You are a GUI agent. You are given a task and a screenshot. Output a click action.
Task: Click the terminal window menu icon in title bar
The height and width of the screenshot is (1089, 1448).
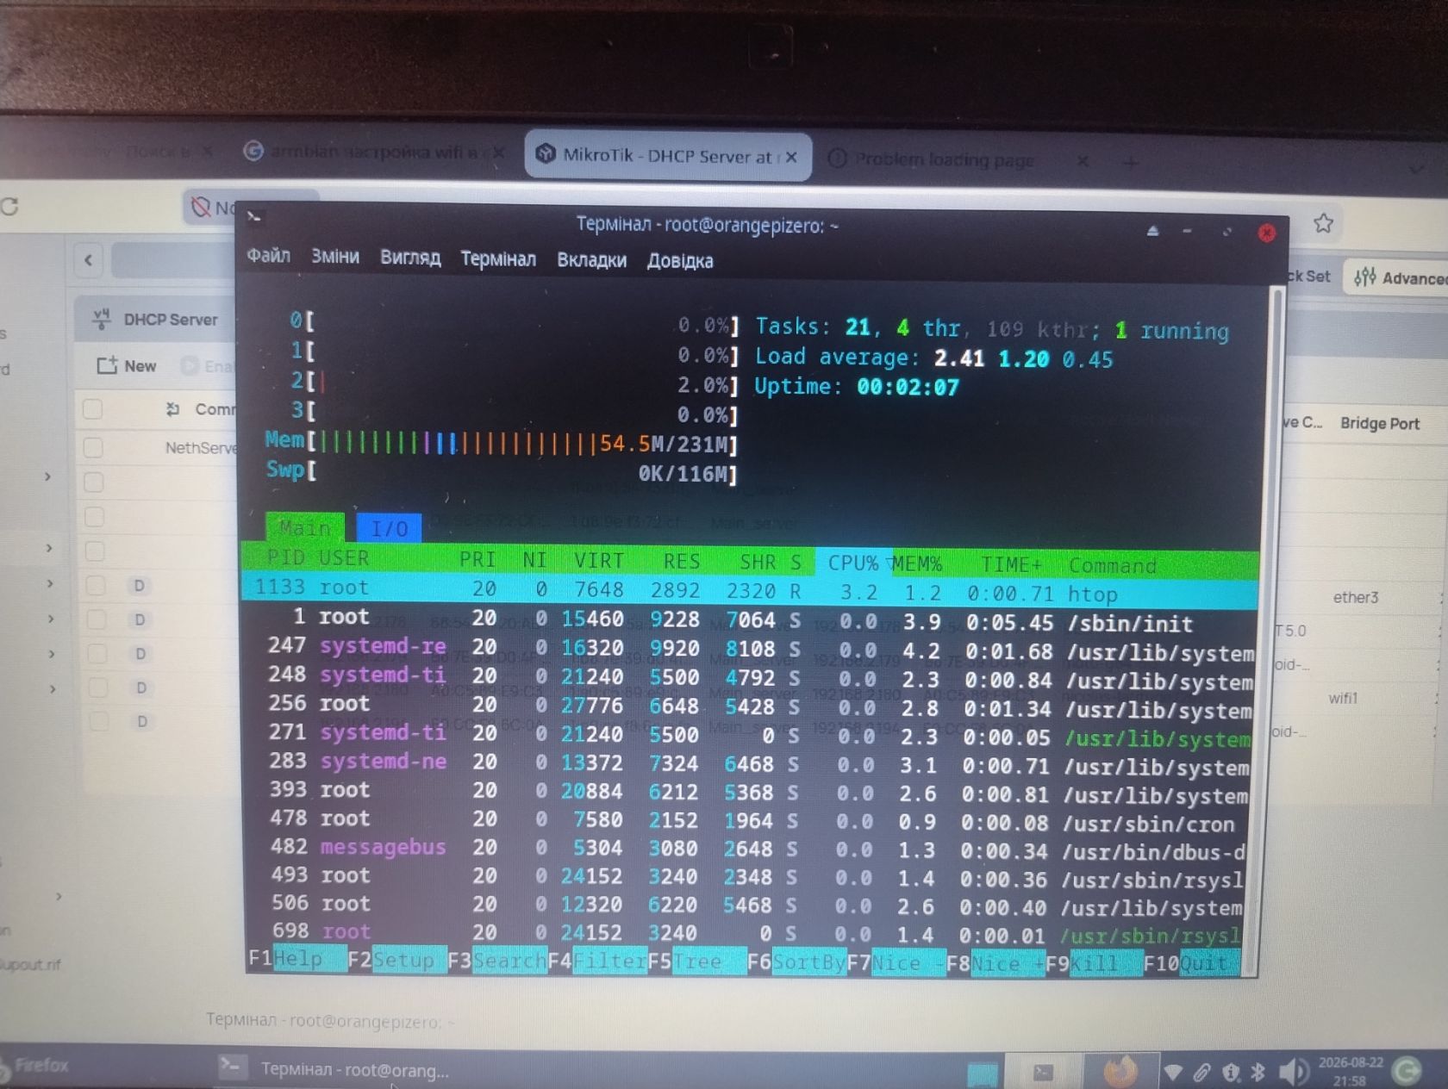(253, 216)
